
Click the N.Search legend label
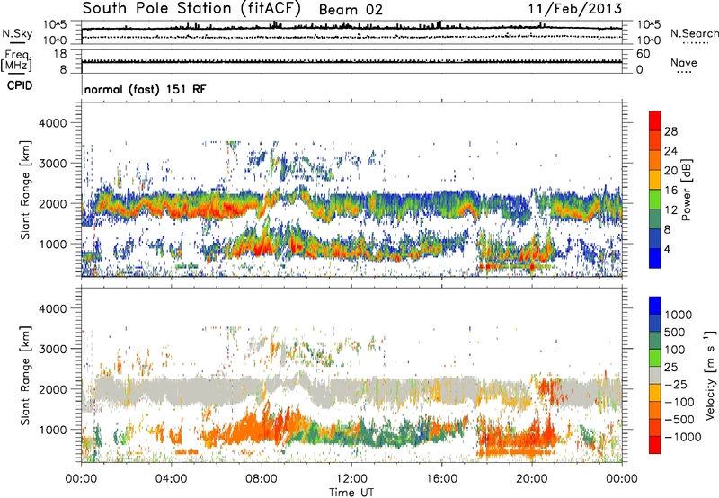[695, 33]
